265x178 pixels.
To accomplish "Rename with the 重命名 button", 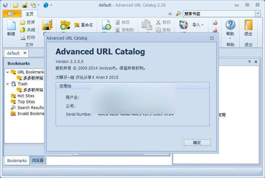I will [83, 25].
